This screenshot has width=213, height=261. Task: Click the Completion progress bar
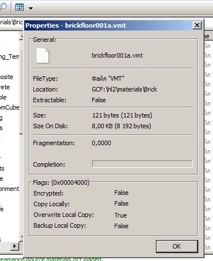142,164
